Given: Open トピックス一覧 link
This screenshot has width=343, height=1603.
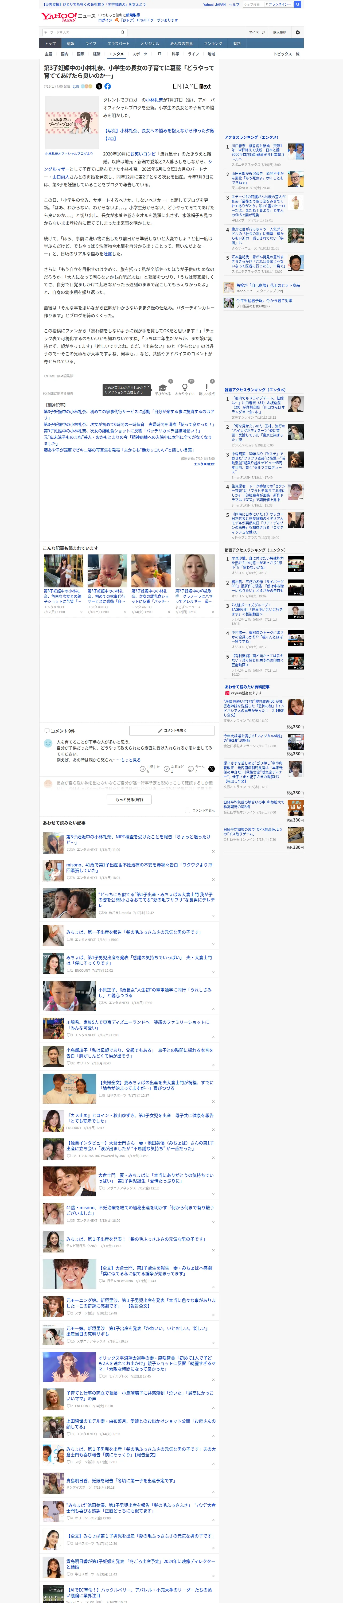Looking at the screenshot, I should coord(286,54).
